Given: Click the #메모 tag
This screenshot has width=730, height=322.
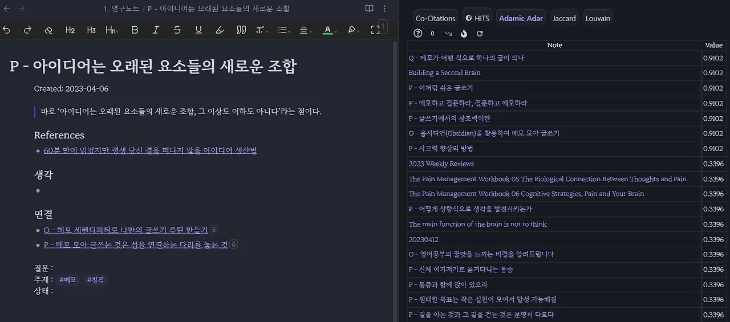Looking at the screenshot, I should [67, 280].
